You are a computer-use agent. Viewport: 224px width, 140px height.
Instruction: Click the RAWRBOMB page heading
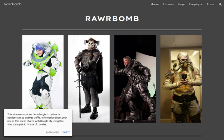(x=112, y=19)
